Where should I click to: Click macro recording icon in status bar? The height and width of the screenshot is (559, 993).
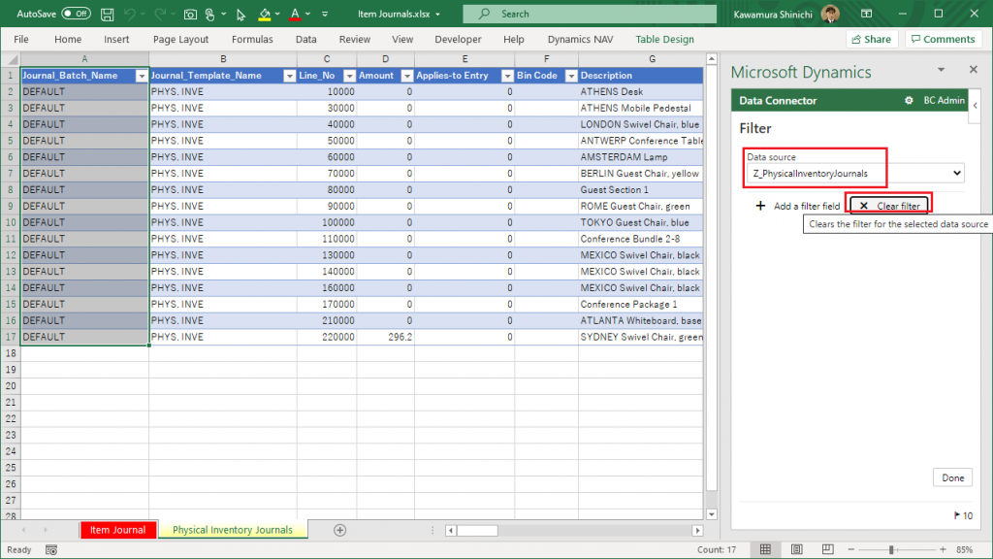51,550
